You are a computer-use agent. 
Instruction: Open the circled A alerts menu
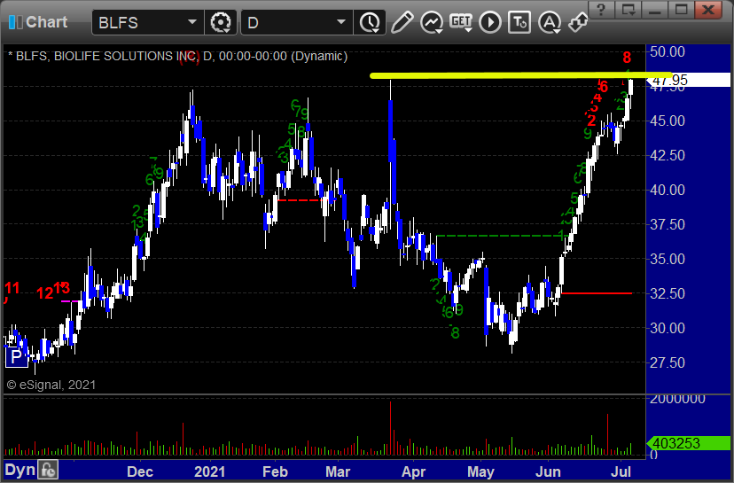(549, 22)
